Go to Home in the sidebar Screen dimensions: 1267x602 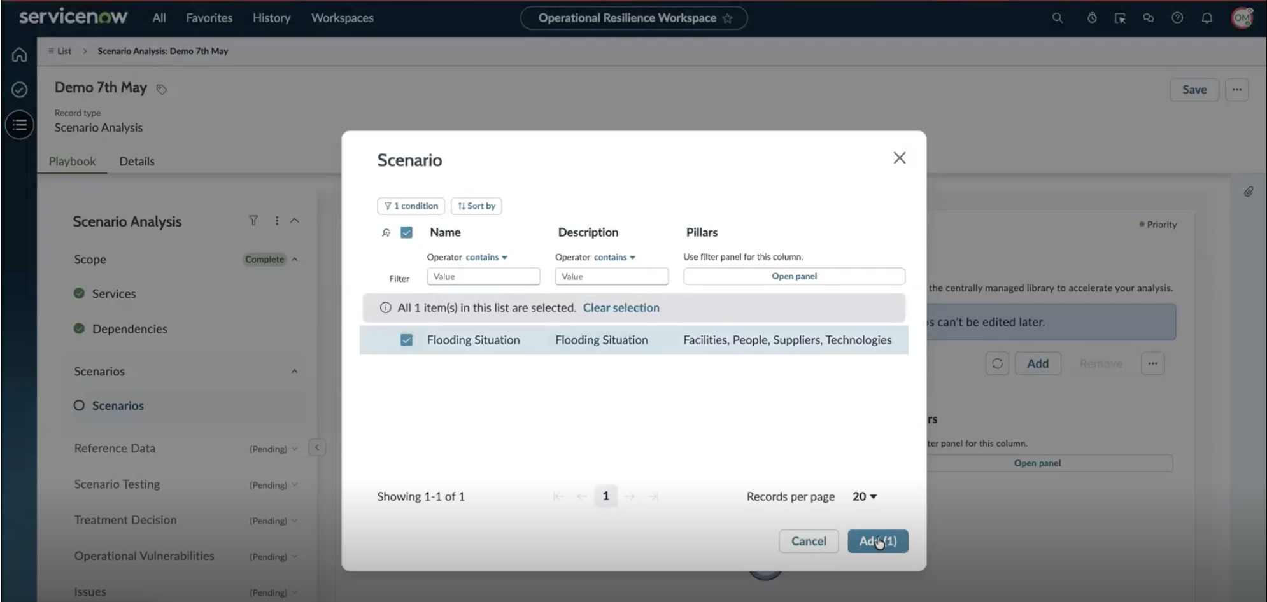(x=19, y=55)
